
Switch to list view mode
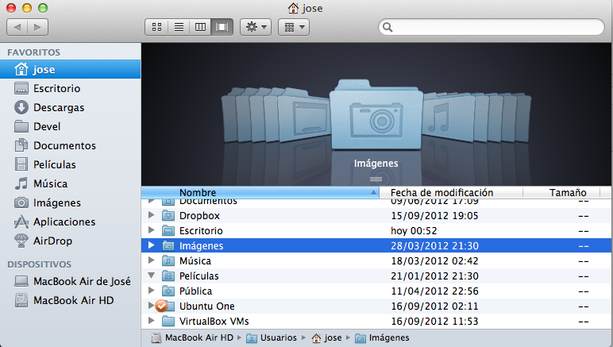click(179, 27)
